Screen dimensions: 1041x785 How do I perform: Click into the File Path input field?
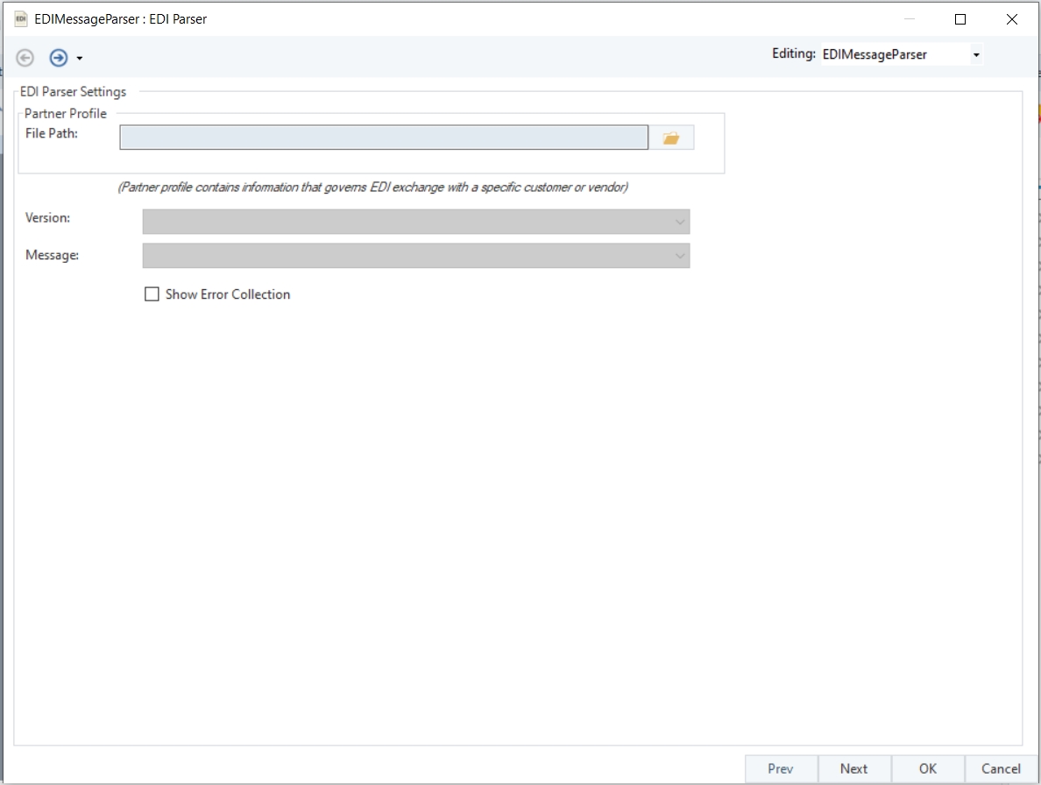(x=384, y=138)
